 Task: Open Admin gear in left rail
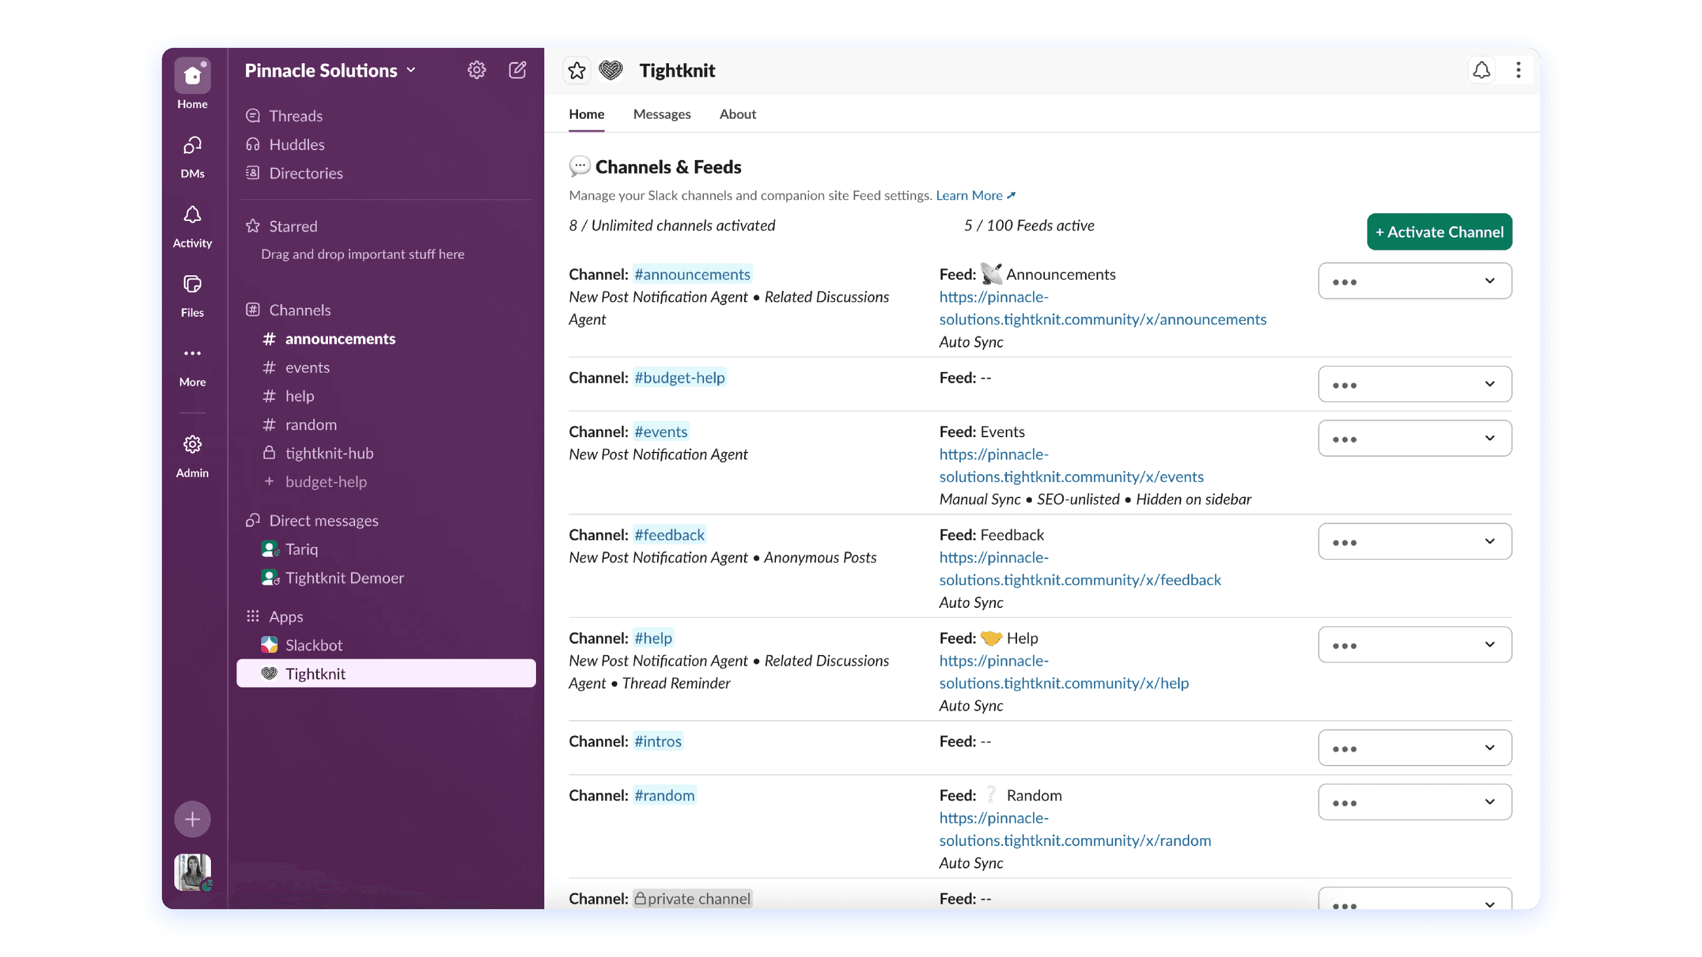[x=192, y=455]
